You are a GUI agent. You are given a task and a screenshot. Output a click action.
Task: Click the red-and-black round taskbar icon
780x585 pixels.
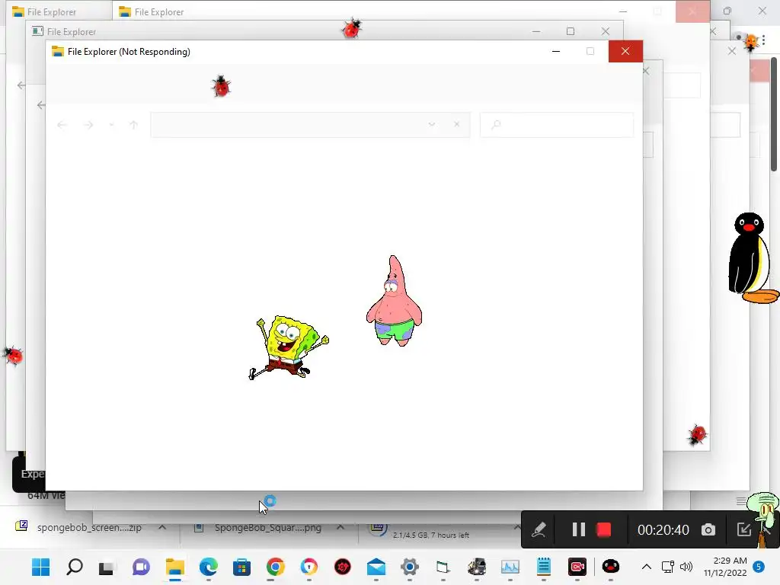342,567
